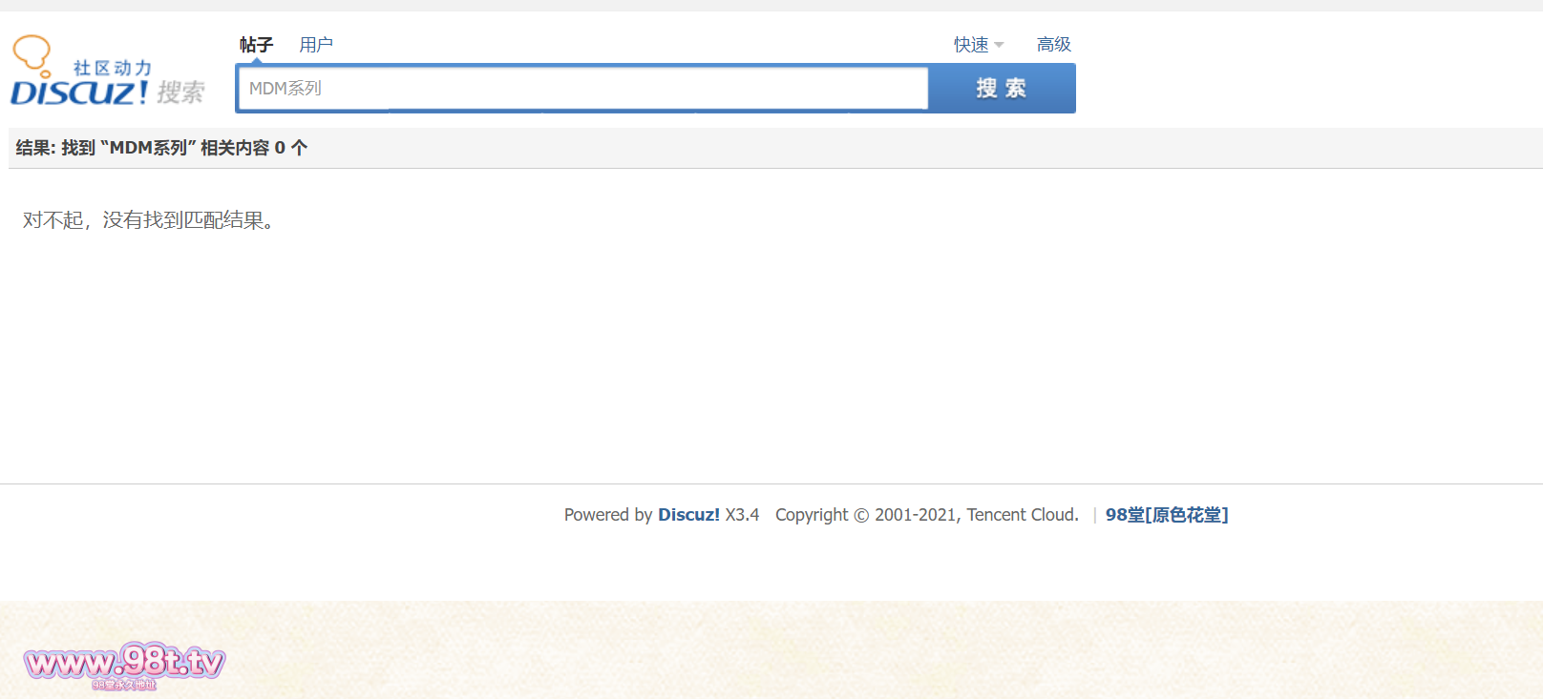
Task: Switch to the 用户 search tab
Action: (x=316, y=45)
